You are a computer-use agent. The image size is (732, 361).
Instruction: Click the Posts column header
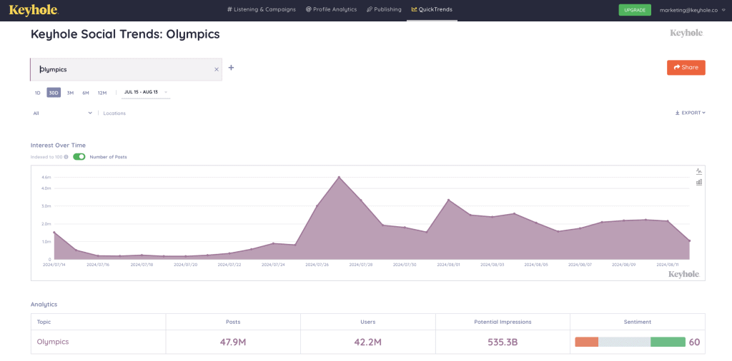[x=233, y=322]
